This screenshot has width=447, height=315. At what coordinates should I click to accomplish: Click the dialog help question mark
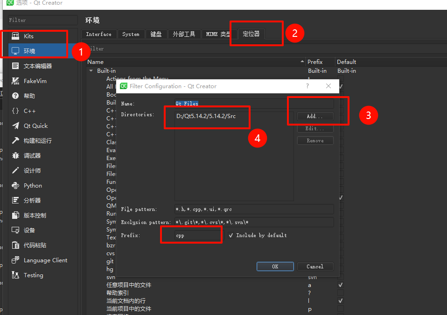tap(307, 86)
